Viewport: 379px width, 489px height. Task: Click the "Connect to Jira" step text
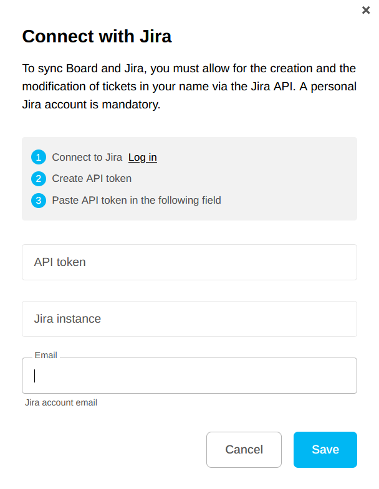coord(87,158)
